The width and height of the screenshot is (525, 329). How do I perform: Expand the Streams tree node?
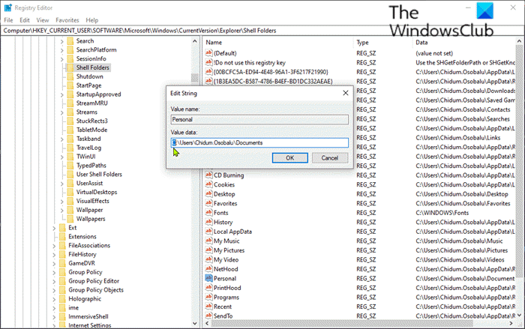tap(62, 113)
